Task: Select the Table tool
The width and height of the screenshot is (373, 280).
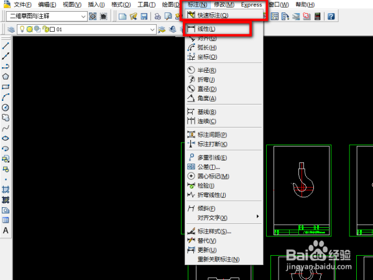Action: pos(6,220)
